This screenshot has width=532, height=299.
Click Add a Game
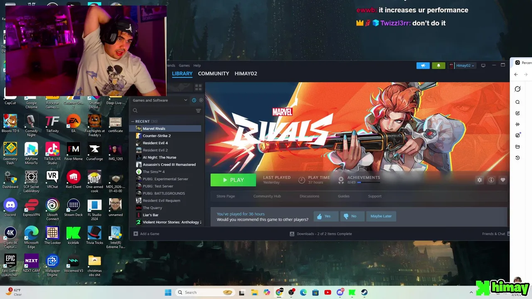[x=146, y=234]
